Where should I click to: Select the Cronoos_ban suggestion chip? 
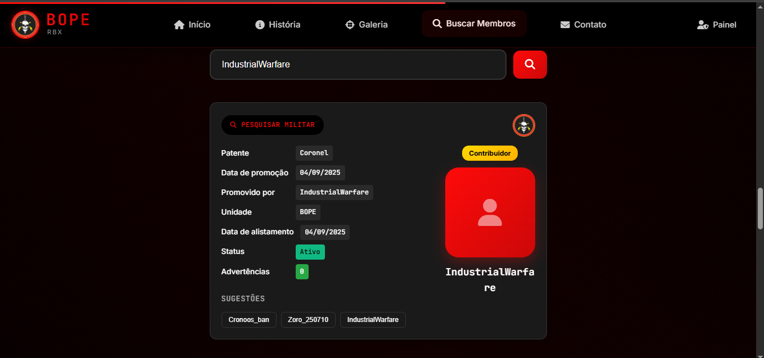249,320
